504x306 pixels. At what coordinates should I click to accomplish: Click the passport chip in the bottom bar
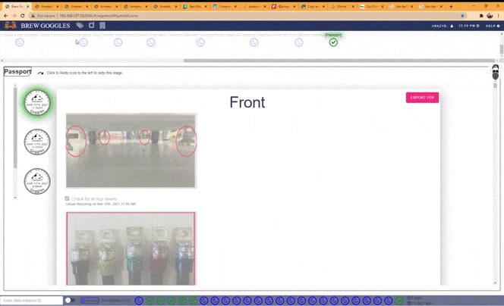click(x=90, y=301)
